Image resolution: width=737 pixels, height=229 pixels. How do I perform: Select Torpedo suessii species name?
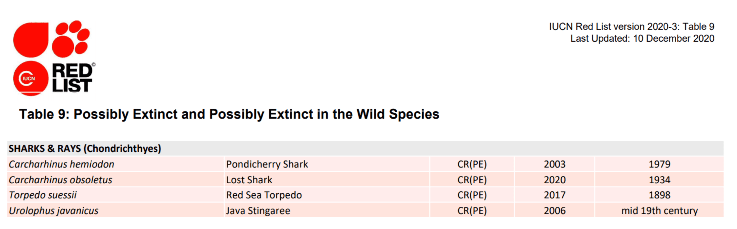click(43, 195)
